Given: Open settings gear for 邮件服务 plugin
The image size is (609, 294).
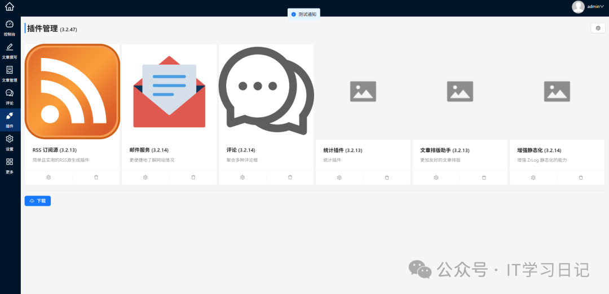Looking at the screenshot, I should coord(145,177).
